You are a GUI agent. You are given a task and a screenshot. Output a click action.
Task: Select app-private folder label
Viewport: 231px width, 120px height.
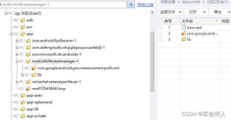(x=36, y=116)
